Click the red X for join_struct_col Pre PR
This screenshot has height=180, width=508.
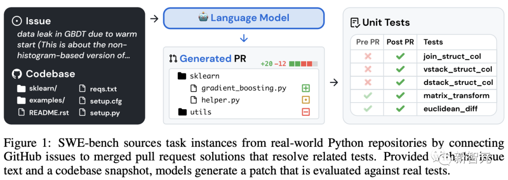coord(368,56)
